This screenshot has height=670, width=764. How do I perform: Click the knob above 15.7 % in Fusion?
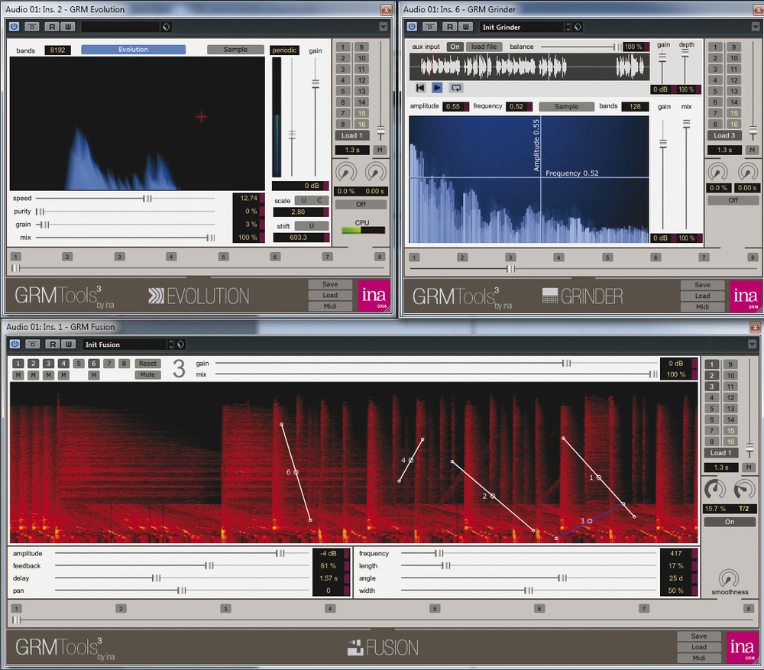click(x=715, y=489)
